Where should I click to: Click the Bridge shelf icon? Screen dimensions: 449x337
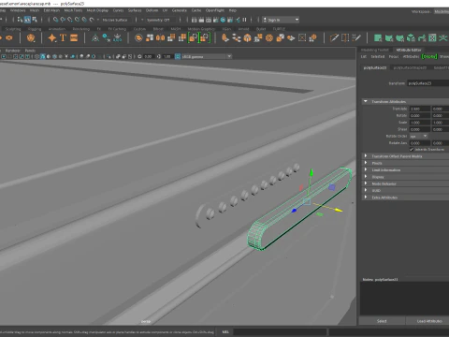[237, 38]
